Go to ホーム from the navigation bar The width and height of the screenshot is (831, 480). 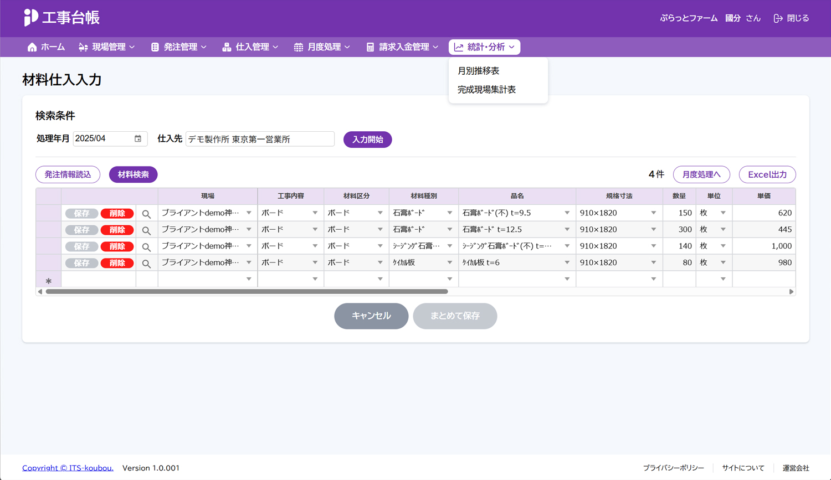pyautogui.click(x=46, y=47)
